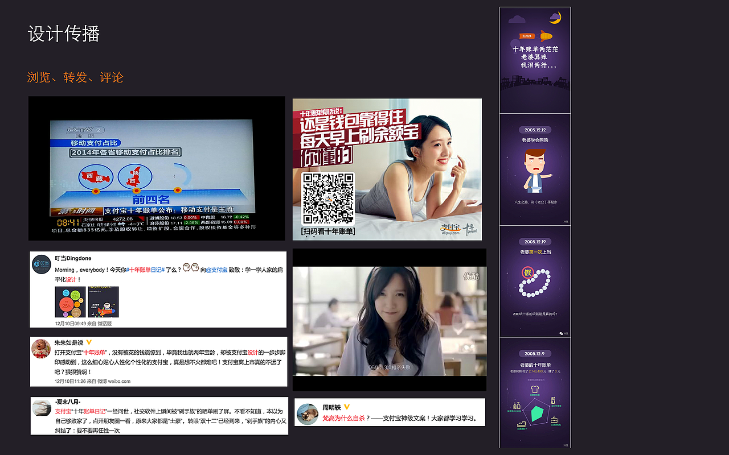This screenshot has height=455, width=729.
Task: Click the -夏末八月- user avatar
Action: point(42,409)
